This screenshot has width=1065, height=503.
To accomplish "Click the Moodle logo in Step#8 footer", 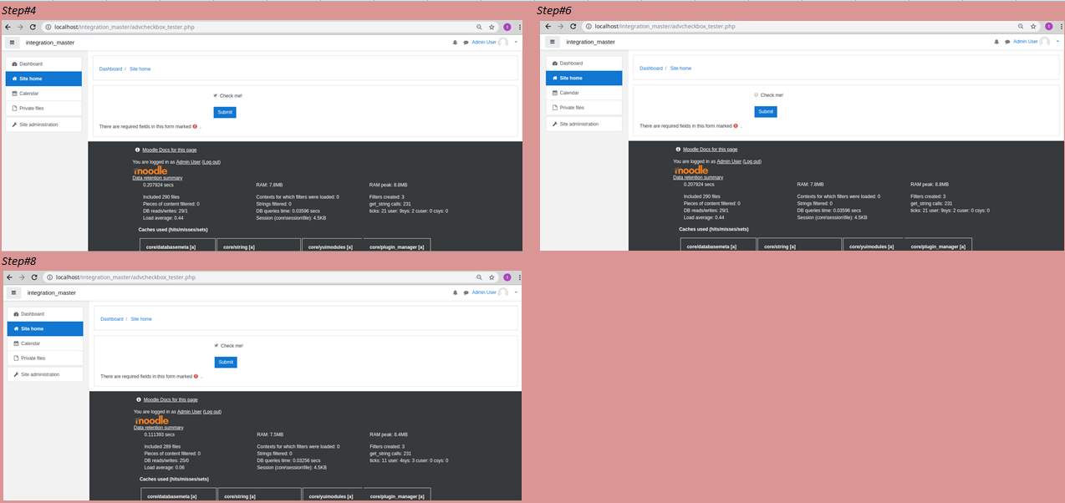I will [151, 421].
